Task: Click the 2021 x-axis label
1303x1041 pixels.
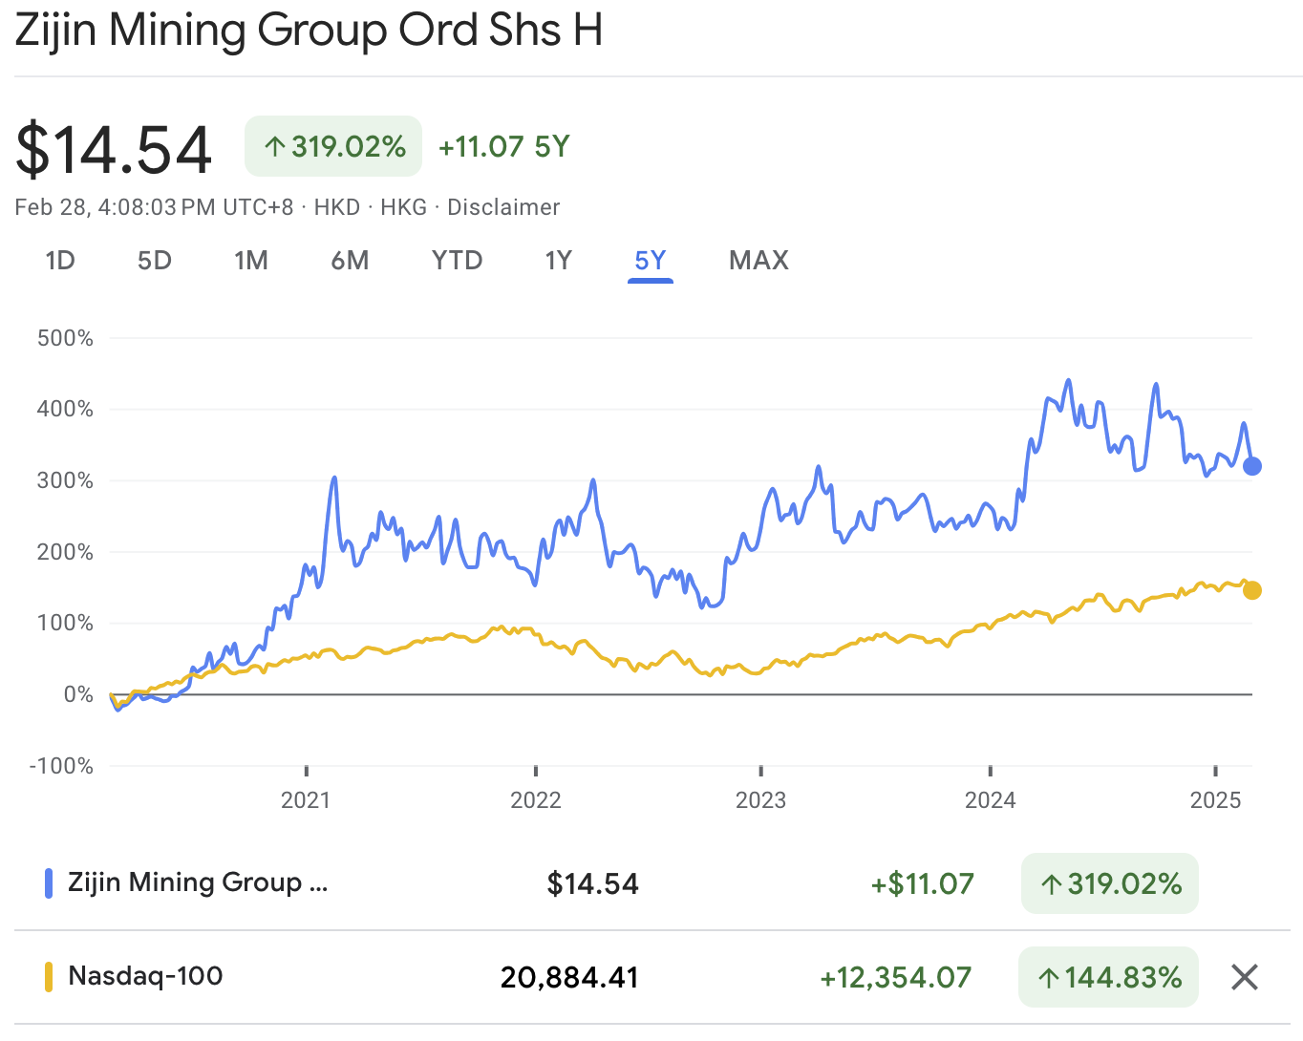Action: click(306, 800)
